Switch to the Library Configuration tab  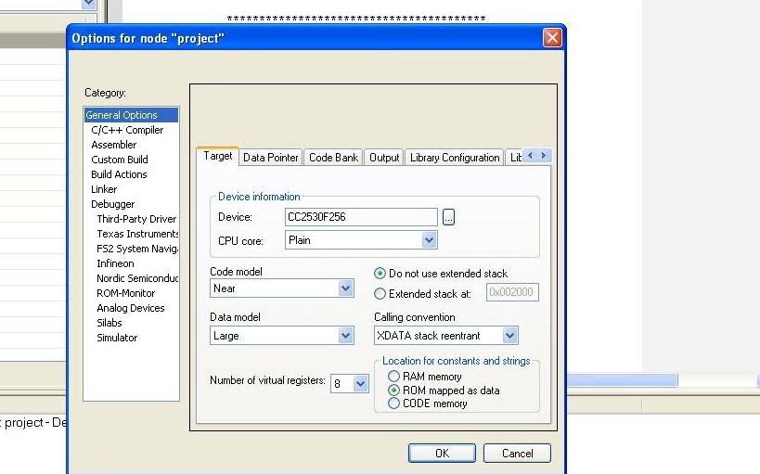pos(455,158)
